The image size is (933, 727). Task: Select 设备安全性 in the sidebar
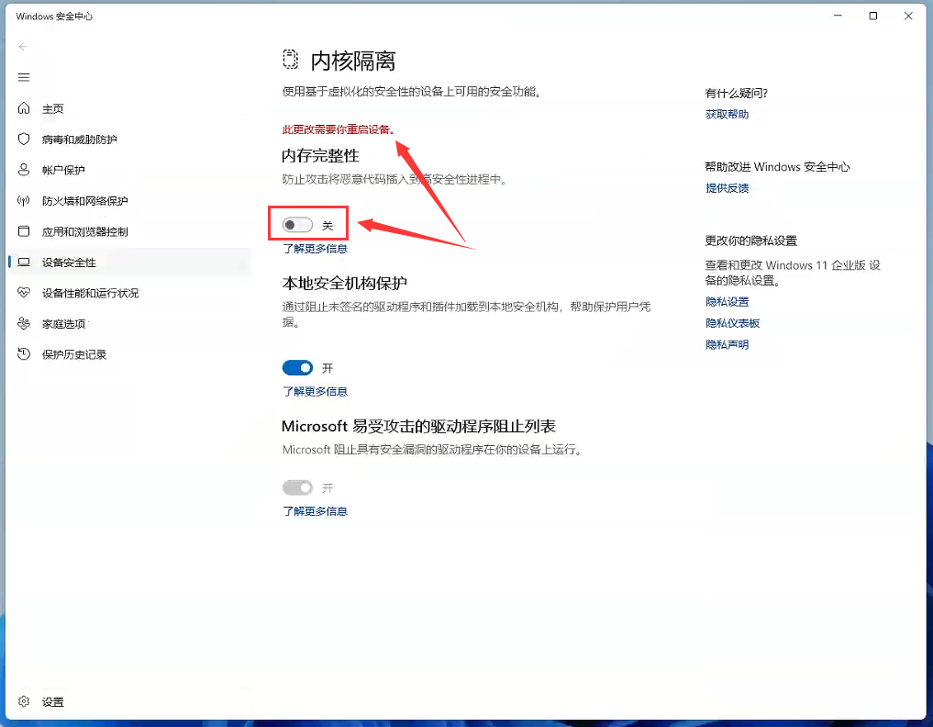point(69,263)
